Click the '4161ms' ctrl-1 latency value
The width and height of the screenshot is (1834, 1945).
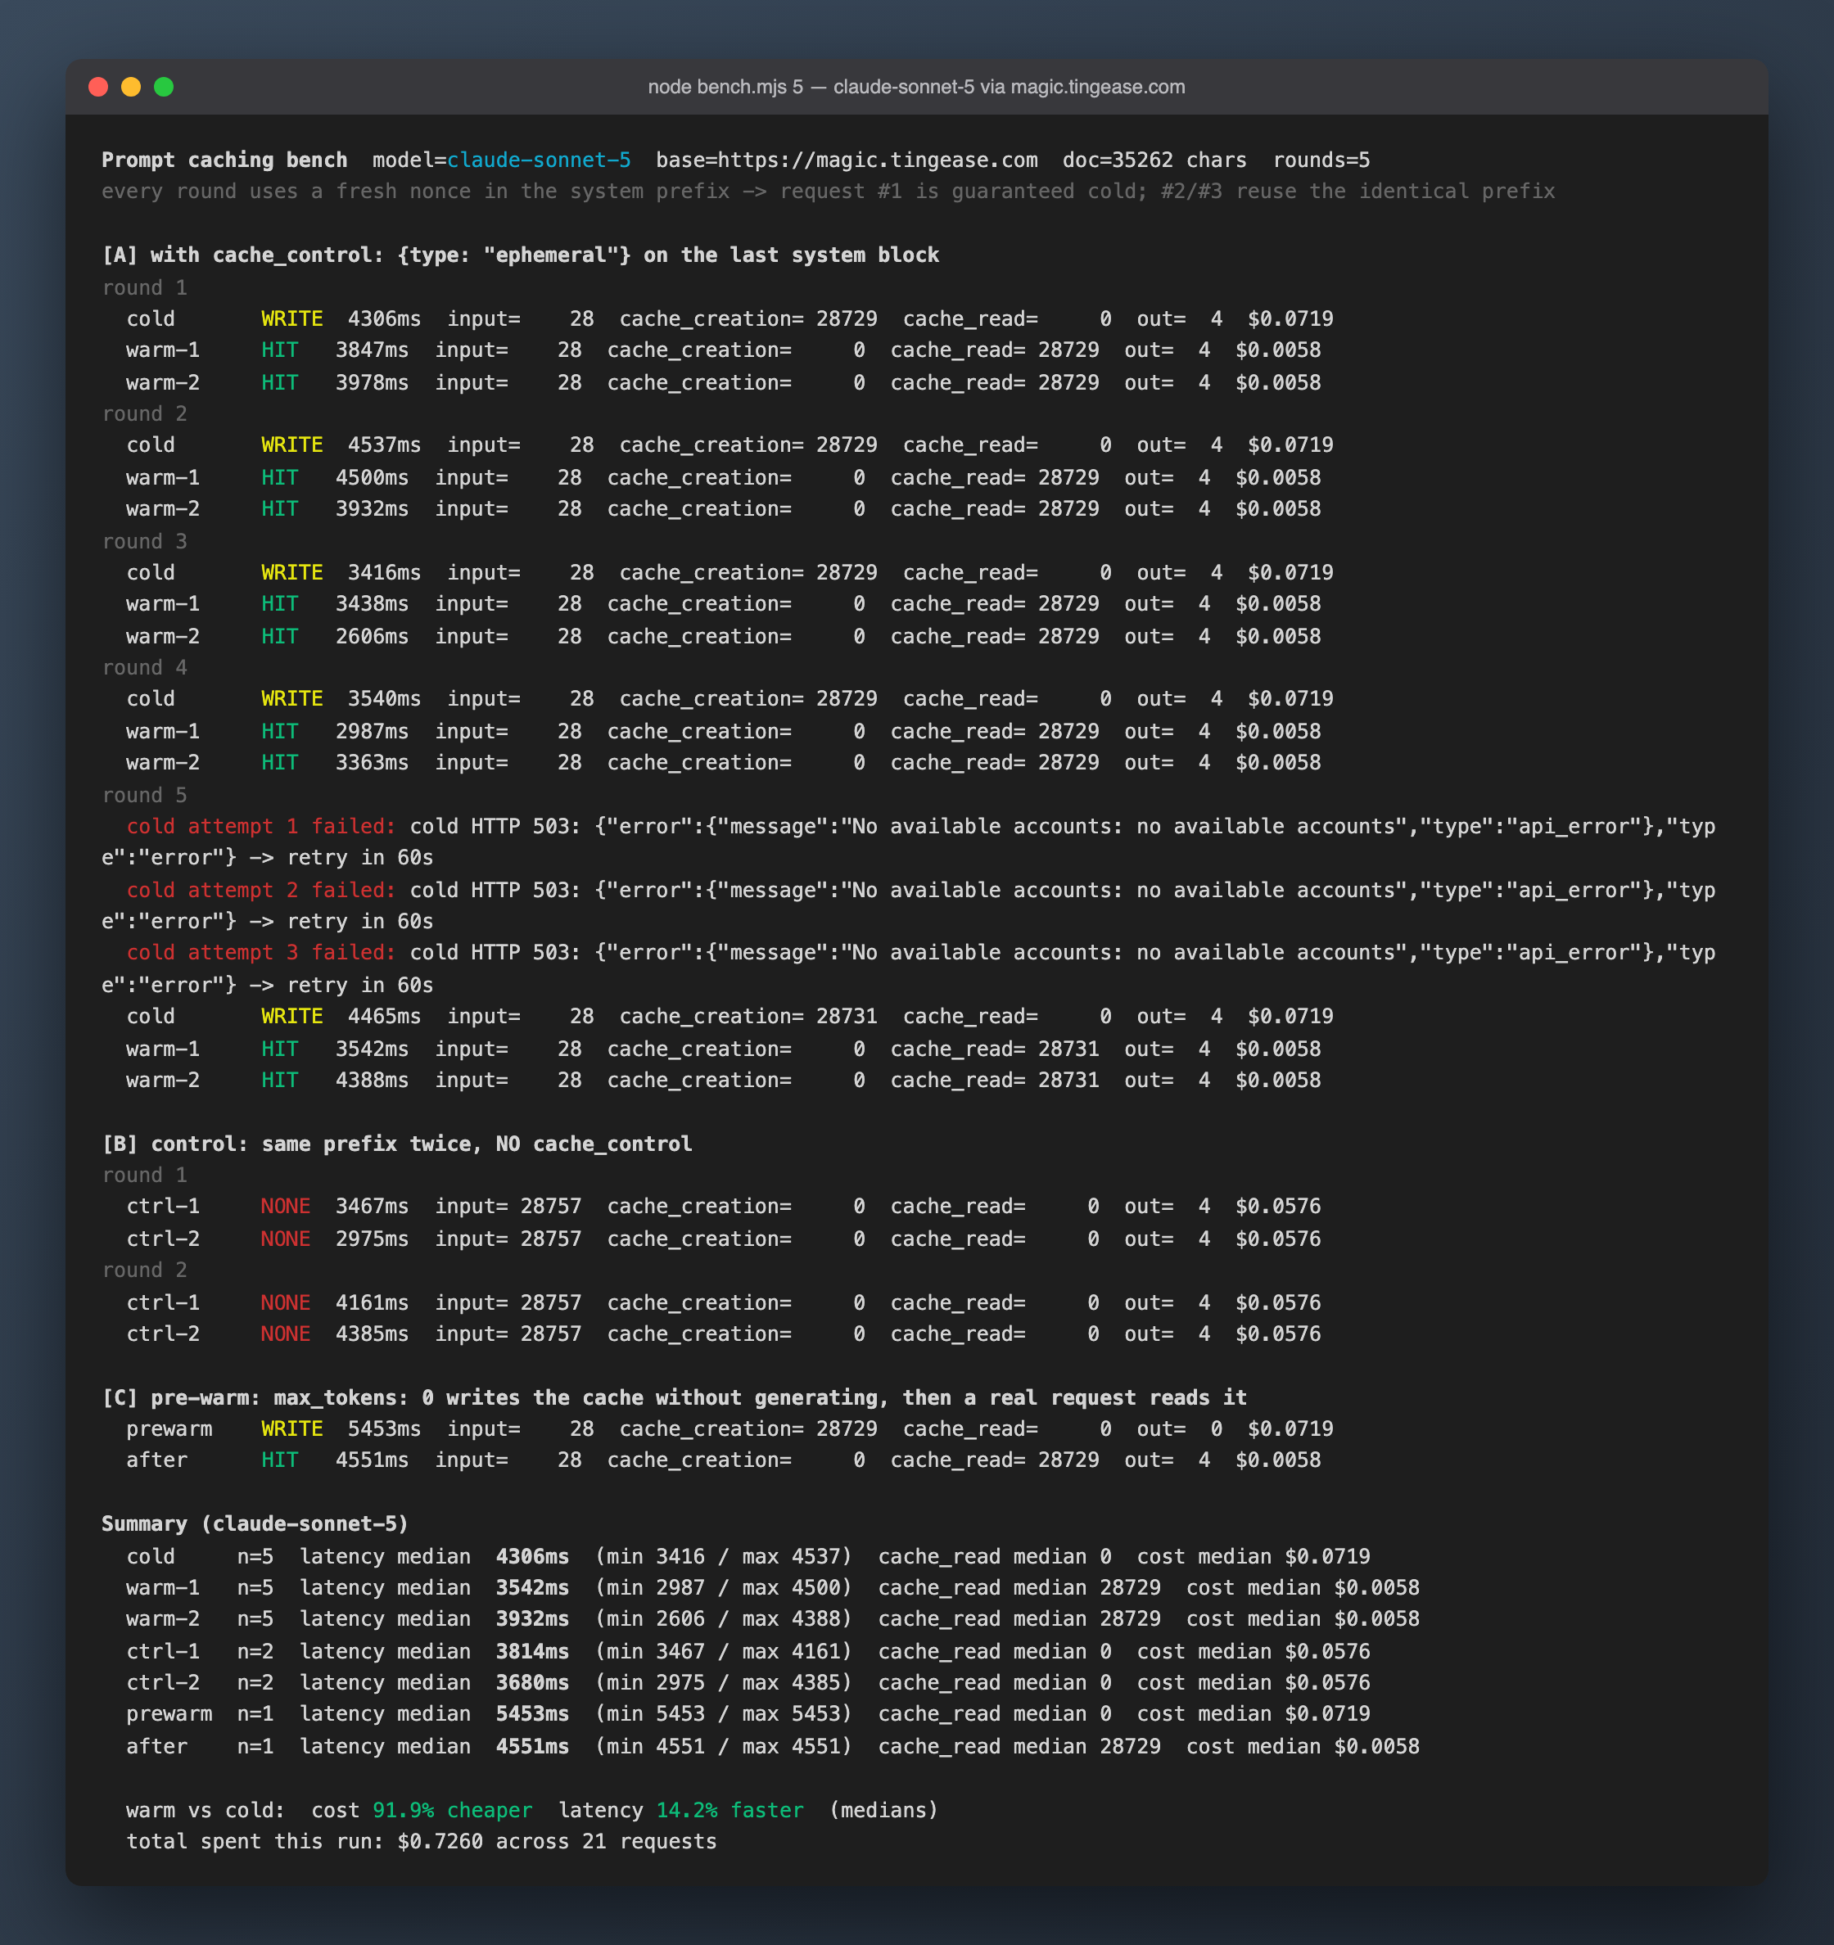[x=372, y=1302]
